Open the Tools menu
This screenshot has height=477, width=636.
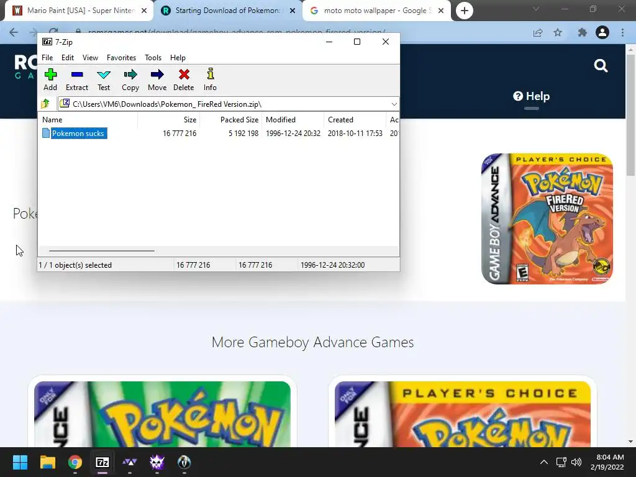coord(153,58)
